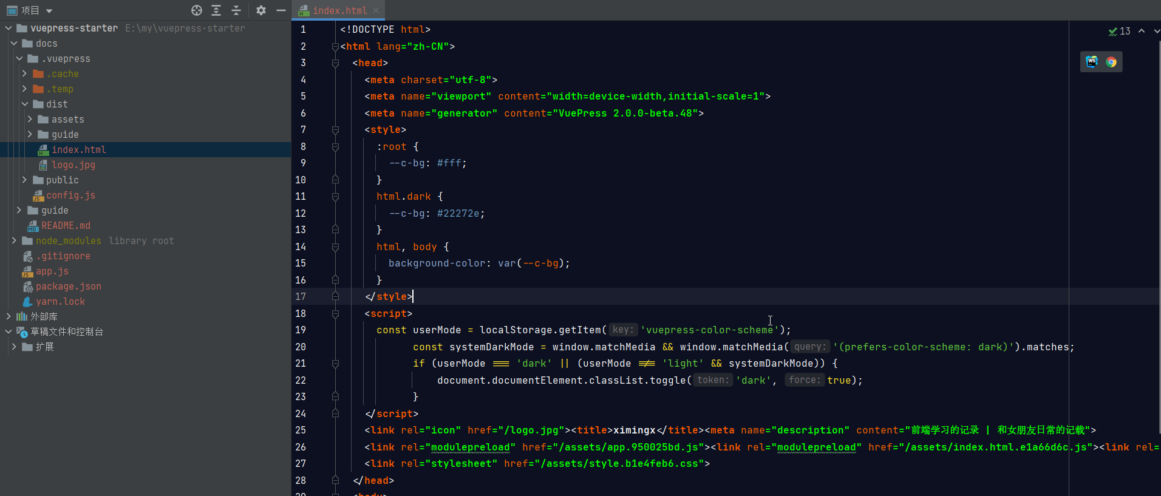Open page in Chrome browser
Image resolution: width=1161 pixels, height=496 pixels.
point(1111,62)
